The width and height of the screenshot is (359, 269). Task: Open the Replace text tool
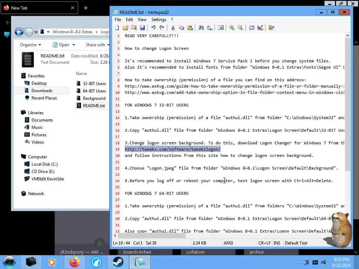[210, 28]
